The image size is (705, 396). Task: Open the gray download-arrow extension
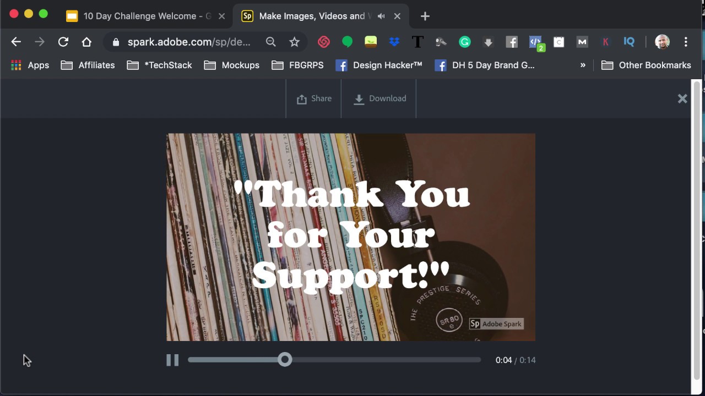(488, 42)
